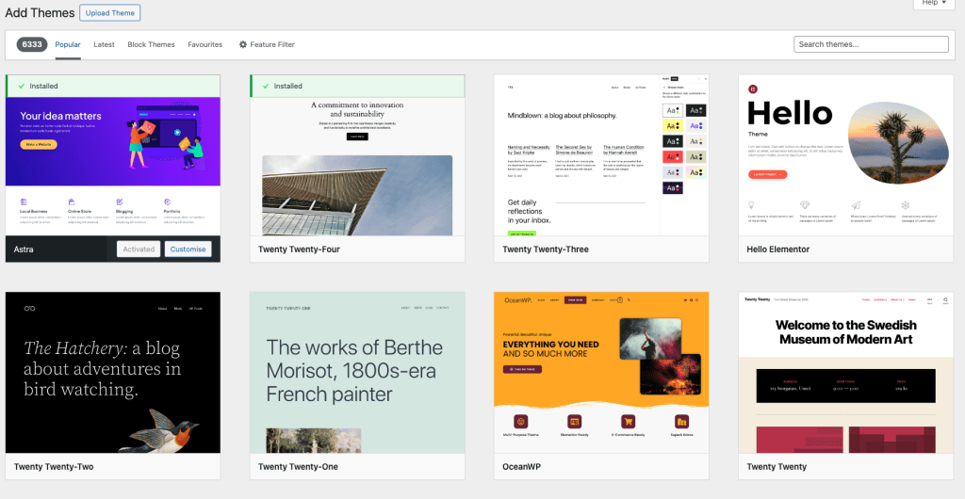The height and width of the screenshot is (499, 965).
Task: Click the Twenty Twenty name label
Action: 777,466
